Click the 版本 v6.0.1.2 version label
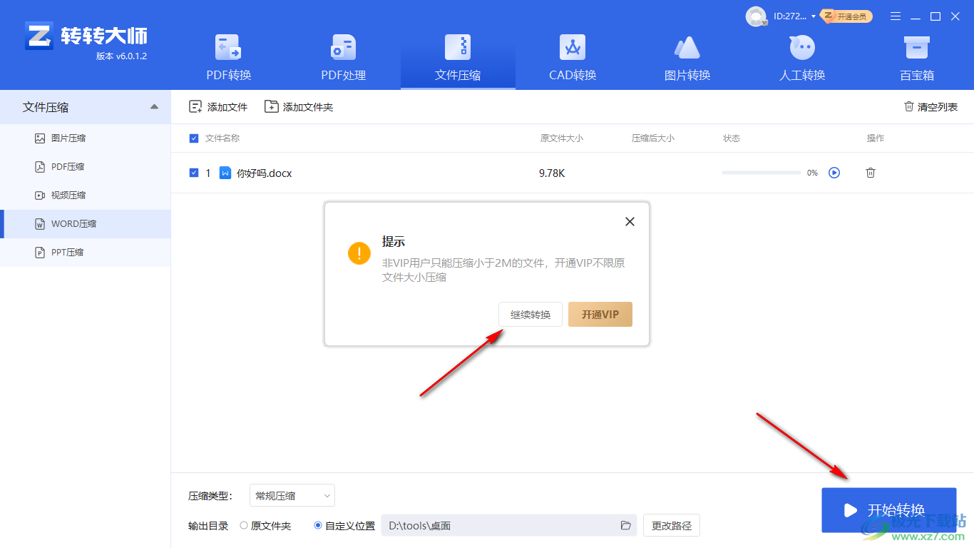This screenshot has width=974, height=548. point(121,56)
